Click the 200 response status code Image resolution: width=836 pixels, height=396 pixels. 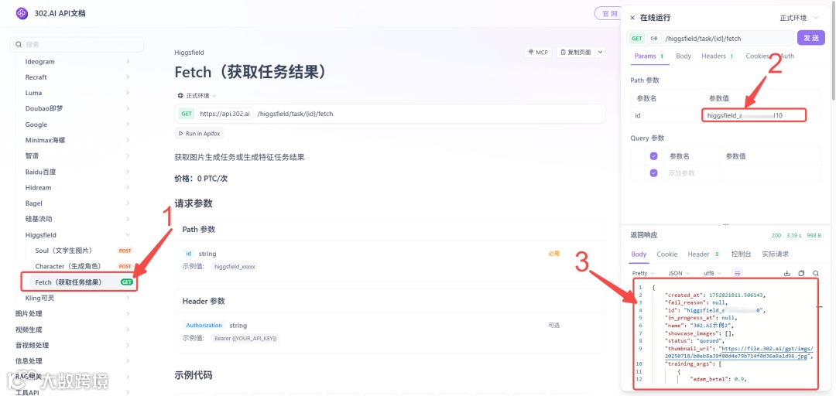click(776, 235)
